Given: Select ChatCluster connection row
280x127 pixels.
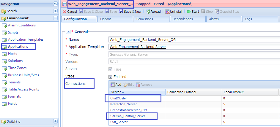Looking at the screenshot, I should (119, 98).
